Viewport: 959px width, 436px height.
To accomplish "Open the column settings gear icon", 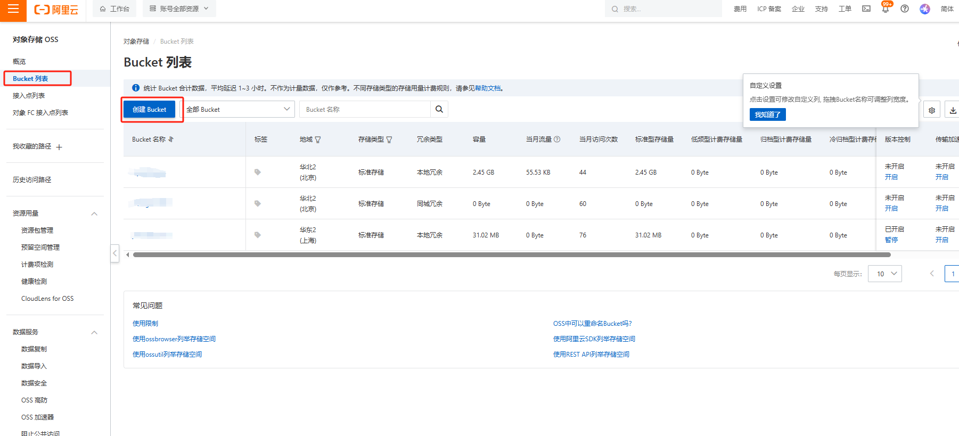I will click(932, 110).
